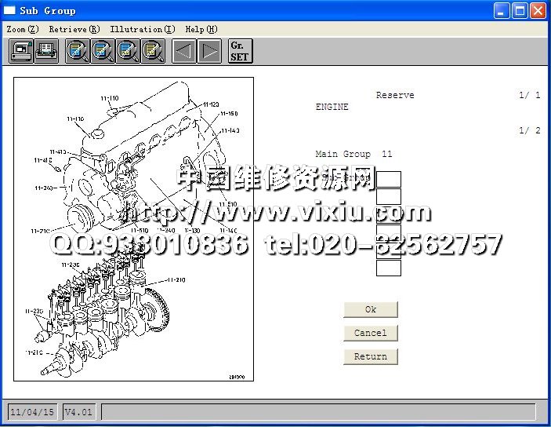Open the Illutration menu
This screenshot has height=427, width=551.
142,29
